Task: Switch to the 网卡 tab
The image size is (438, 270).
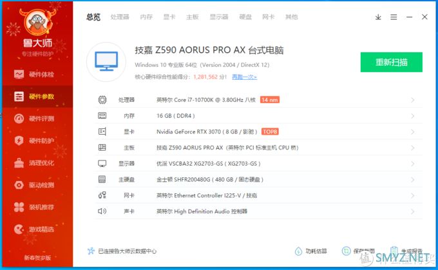Action: click(269, 17)
